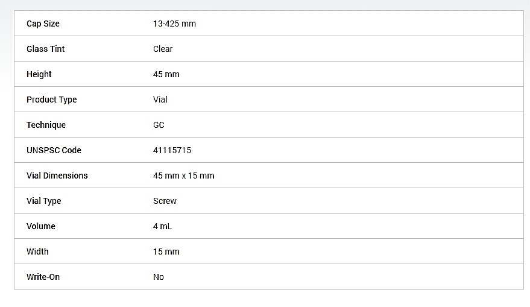
Task: Select the 41115715 code value
Action: [172, 150]
